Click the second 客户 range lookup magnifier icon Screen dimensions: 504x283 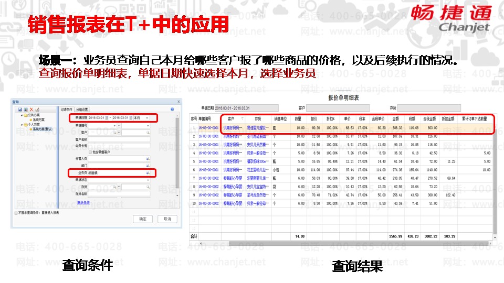148,133
